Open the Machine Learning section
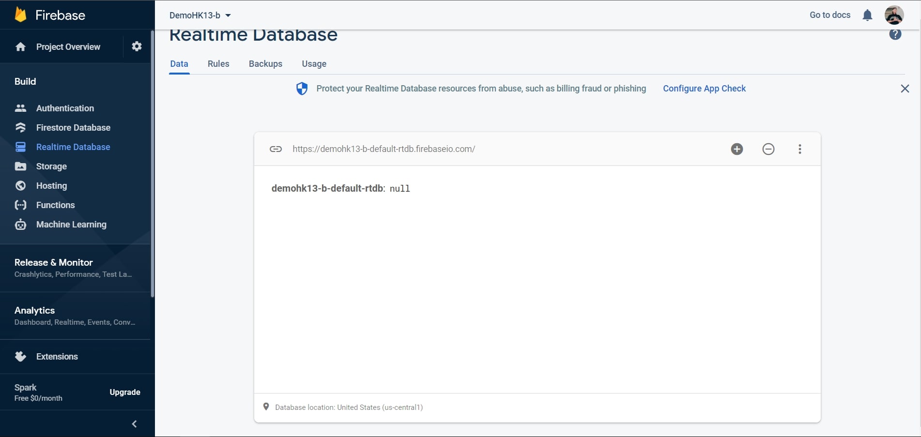This screenshot has height=437, width=921. tap(71, 224)
